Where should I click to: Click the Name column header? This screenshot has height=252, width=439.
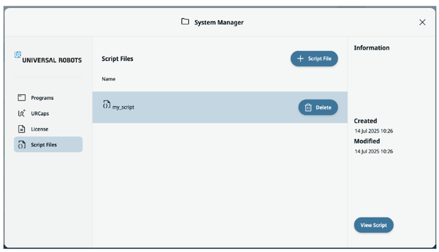click(x=108, y=79)
